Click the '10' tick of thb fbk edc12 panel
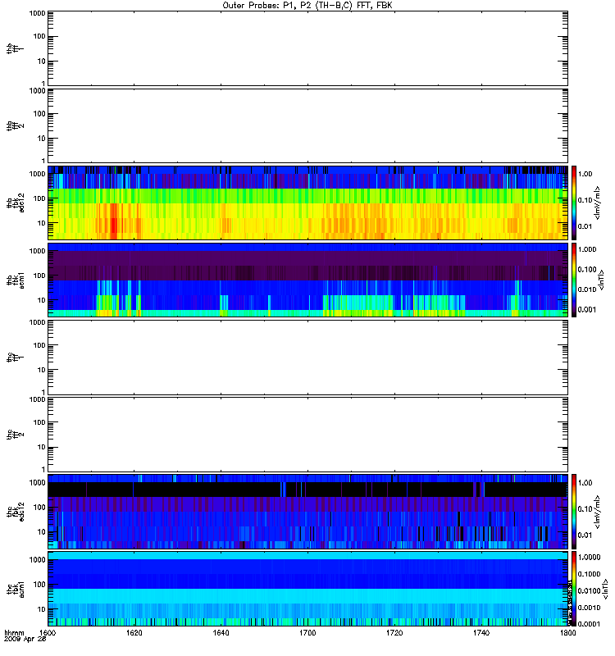The image size is (615, 656). pyautogui.click(x=42, y=223)
